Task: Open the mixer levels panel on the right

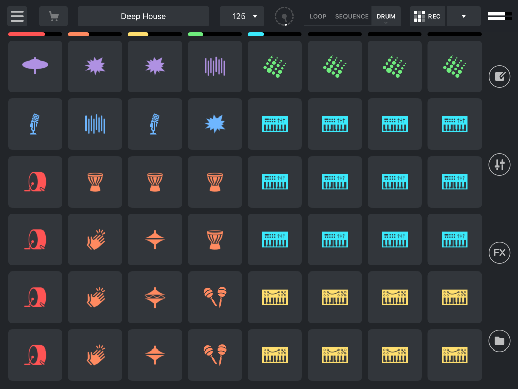Action: click(499, 165)
